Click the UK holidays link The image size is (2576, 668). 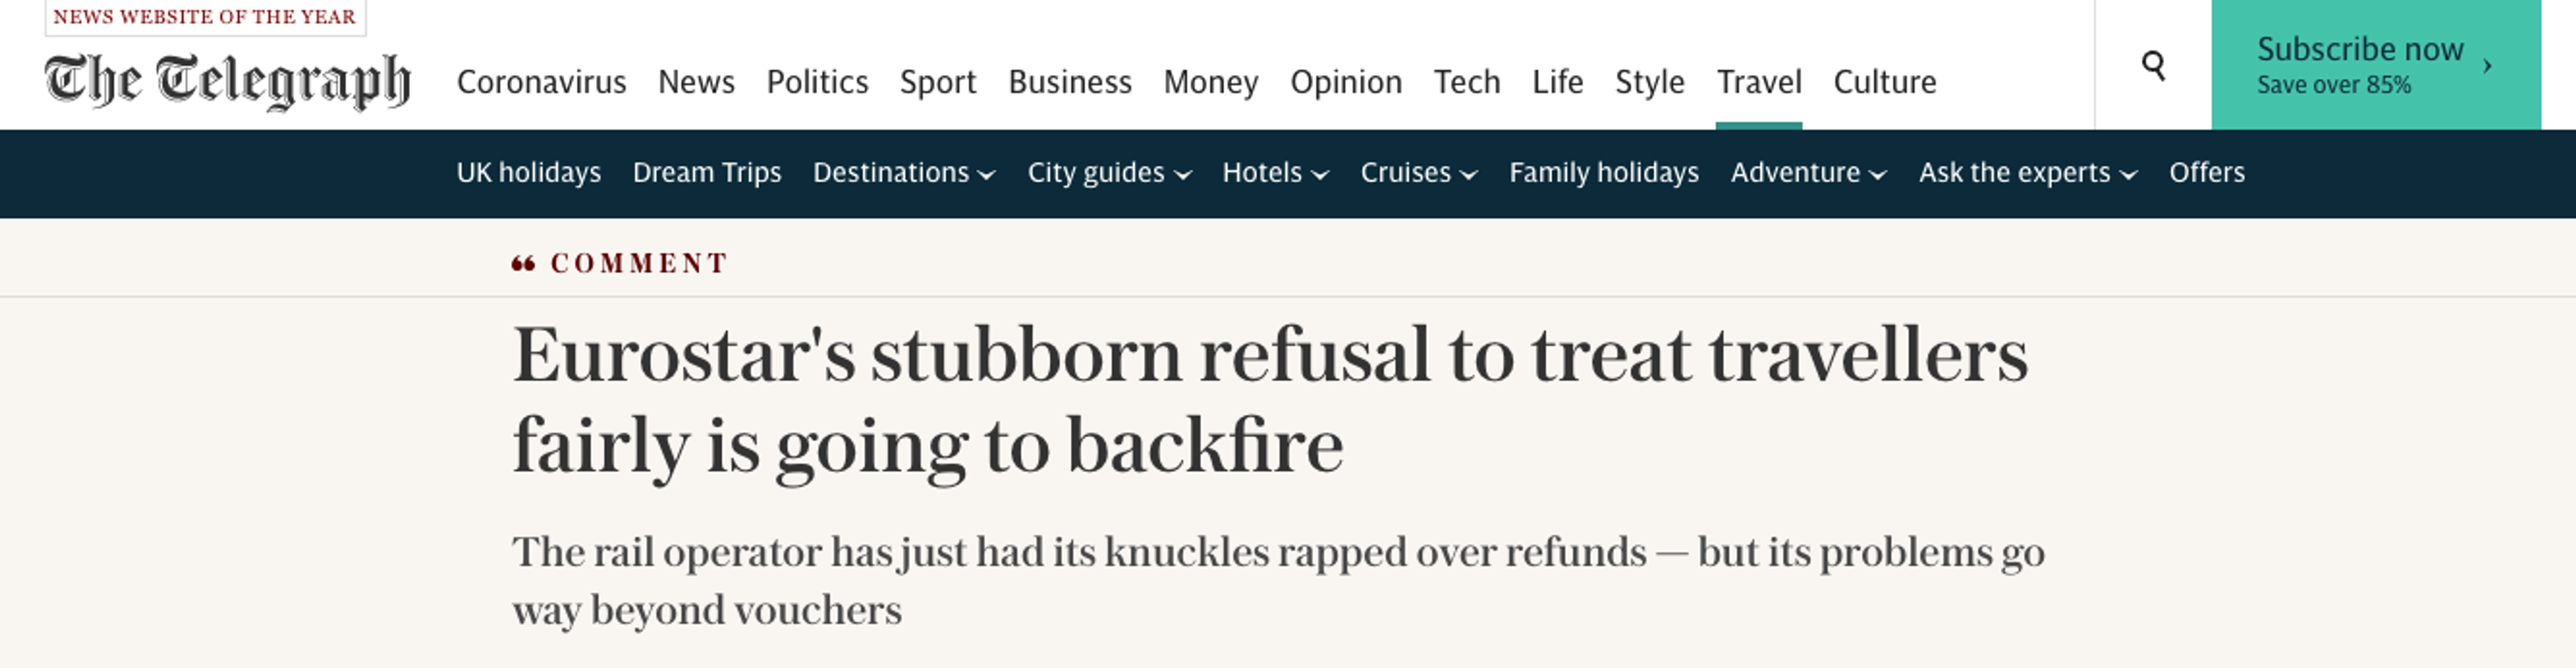tap(528, 173)
